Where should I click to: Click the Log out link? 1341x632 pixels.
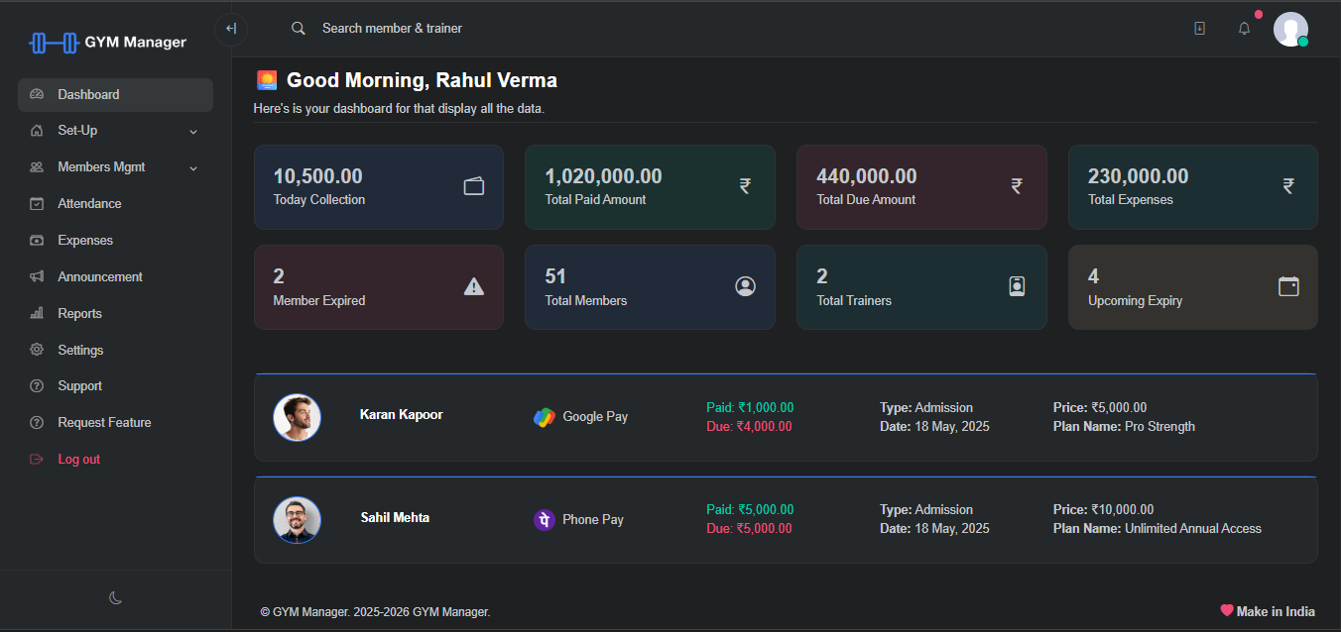pyautogui.click(x=78, y=459)
